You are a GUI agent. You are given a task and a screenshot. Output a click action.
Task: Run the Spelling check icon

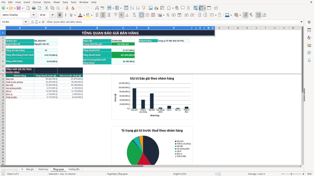pyautogui.click(x=103, y=8)
